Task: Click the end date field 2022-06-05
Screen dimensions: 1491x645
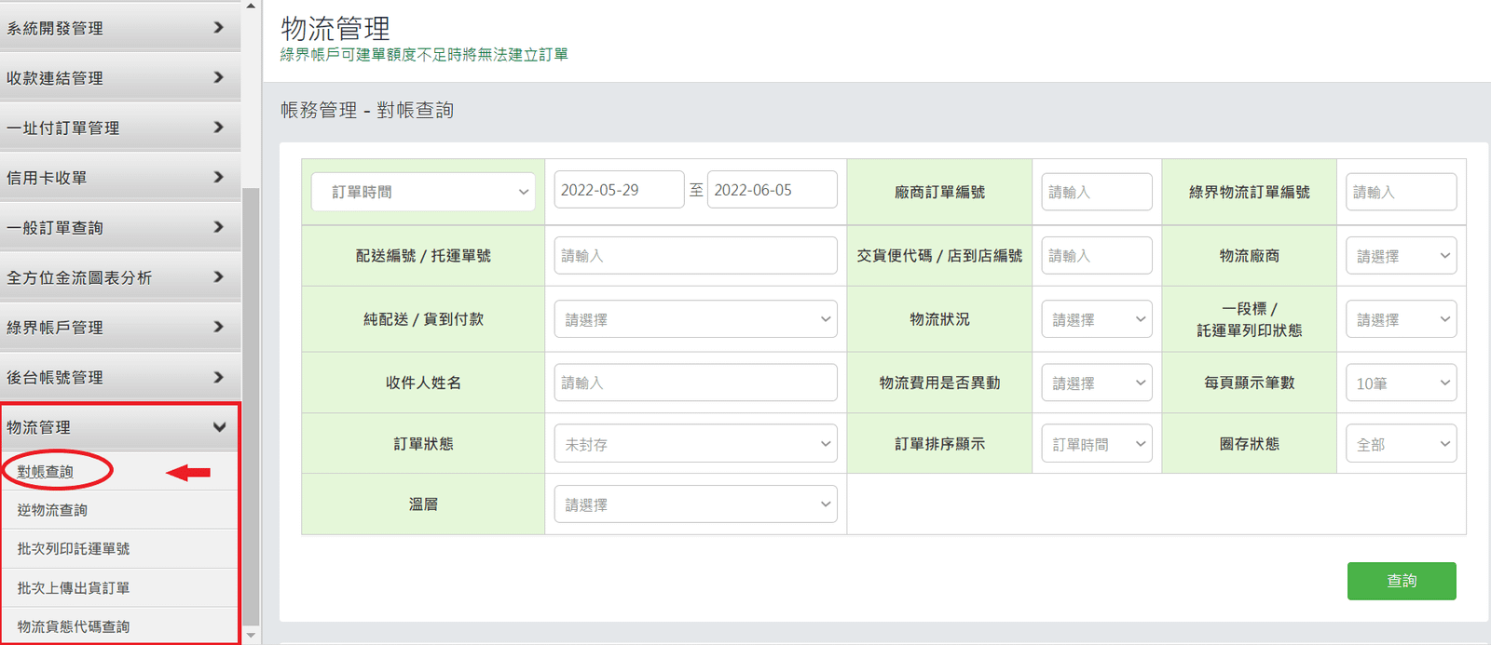Action: point(772,190)
